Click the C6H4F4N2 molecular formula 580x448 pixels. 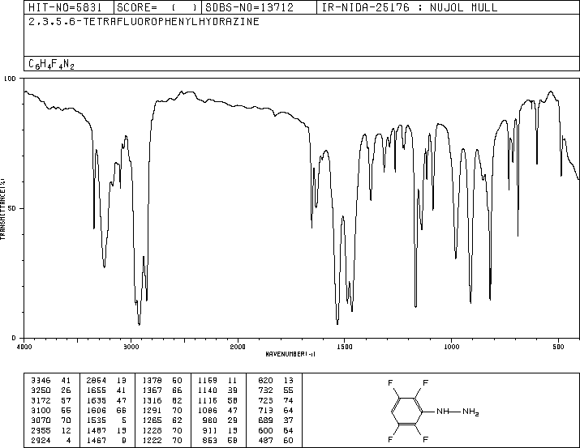[x=51, y=64]
